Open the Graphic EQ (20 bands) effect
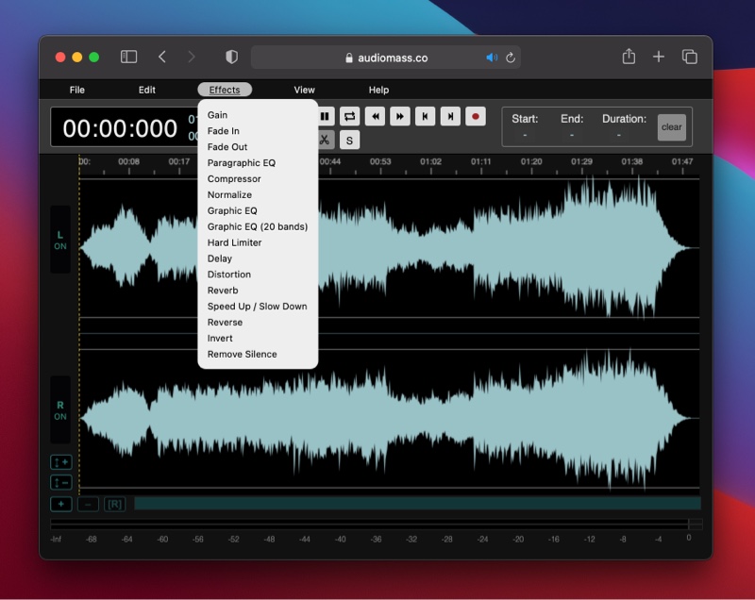The height and width of the screenshot is (600, 755). coord(258,226)
